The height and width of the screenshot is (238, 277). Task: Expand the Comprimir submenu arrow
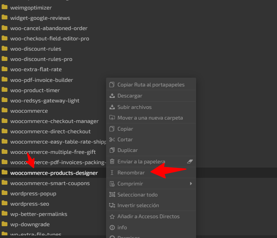pyautogui.click(x=191, y=184)
